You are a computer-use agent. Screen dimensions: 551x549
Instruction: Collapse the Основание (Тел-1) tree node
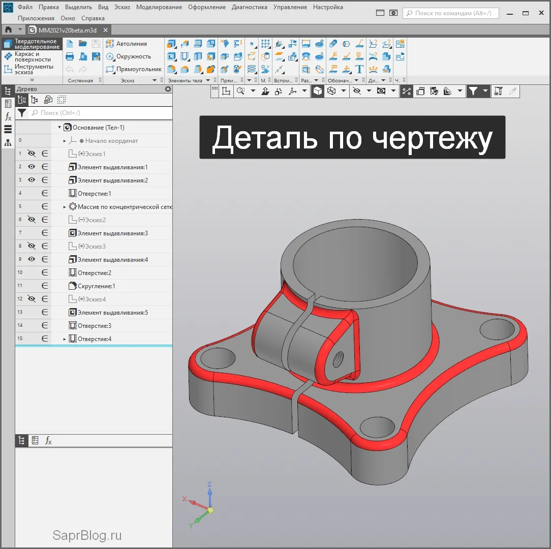(59, 128)
